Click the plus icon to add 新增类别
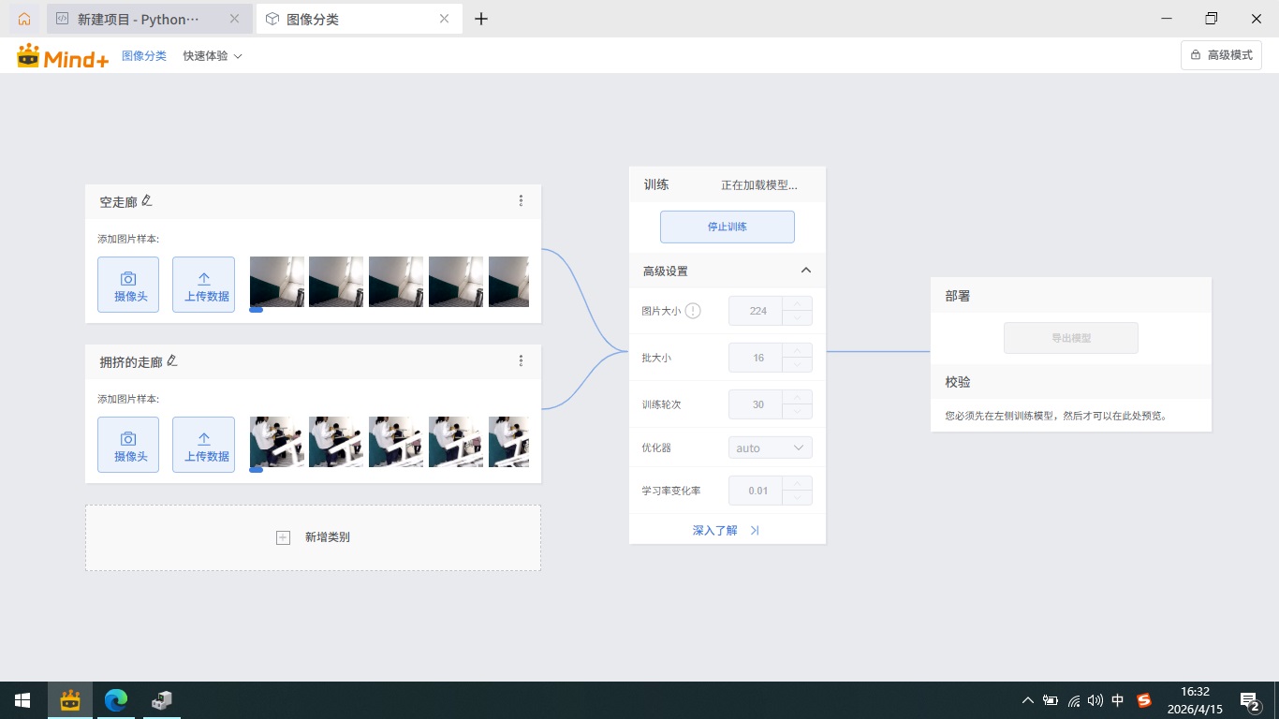This screenshot has width=1279, height=719. [283, 537]
